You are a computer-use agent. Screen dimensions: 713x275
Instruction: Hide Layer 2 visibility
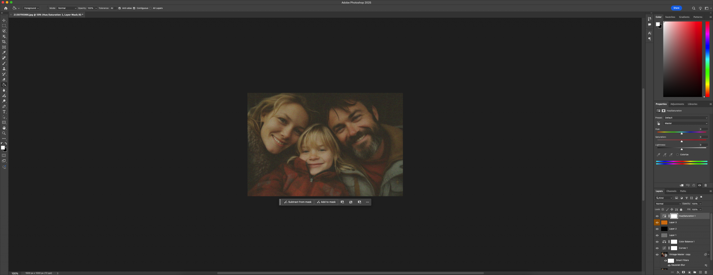point(657,229)
